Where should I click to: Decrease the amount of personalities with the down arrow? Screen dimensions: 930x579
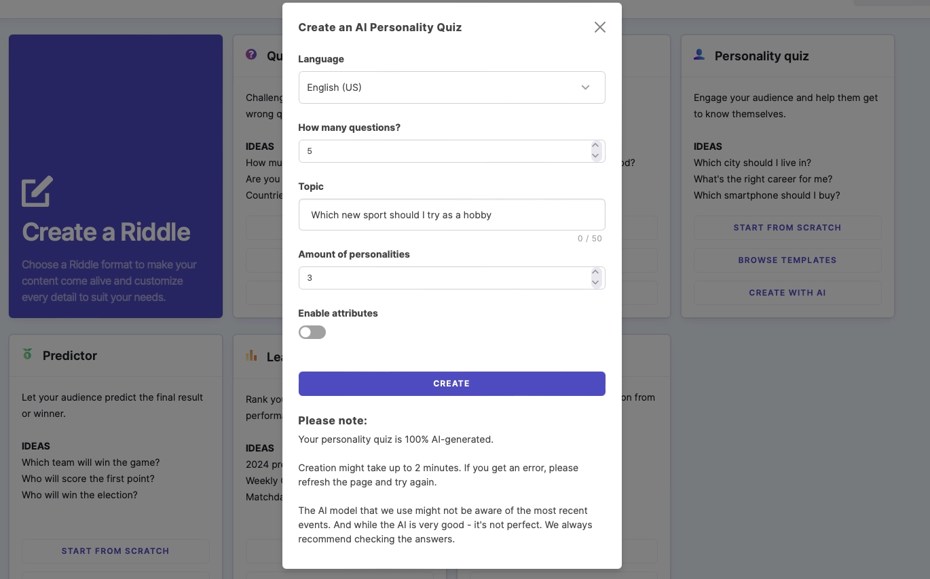[x=595, y=283]
